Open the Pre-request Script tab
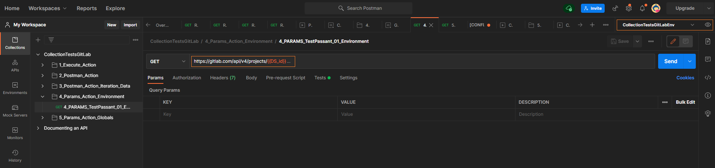The width and height of the screenshot is (715, 168). pyautogui.click(x=285, y=78)
